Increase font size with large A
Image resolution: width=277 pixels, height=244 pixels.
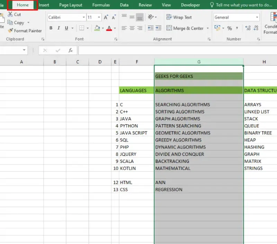tap(106, 17)
